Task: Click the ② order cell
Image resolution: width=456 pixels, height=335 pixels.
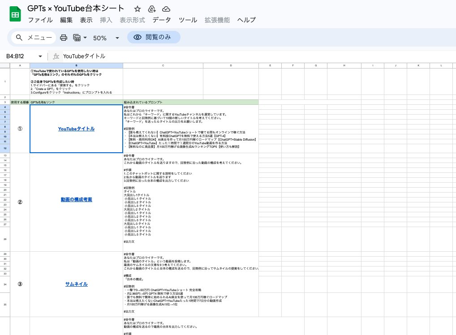Action: pyautogui.click(x=20, y=202)
